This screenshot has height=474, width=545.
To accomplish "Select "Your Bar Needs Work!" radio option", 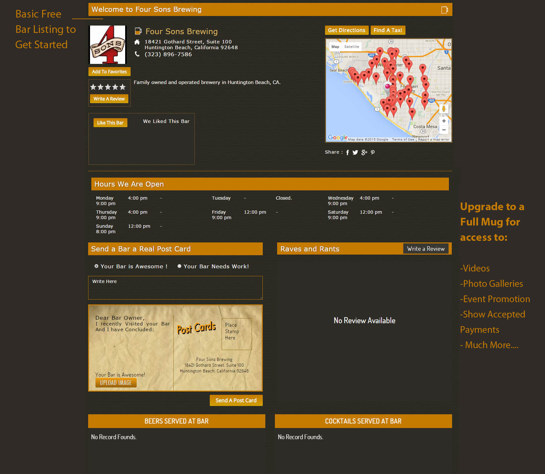I will coord(179,266).
